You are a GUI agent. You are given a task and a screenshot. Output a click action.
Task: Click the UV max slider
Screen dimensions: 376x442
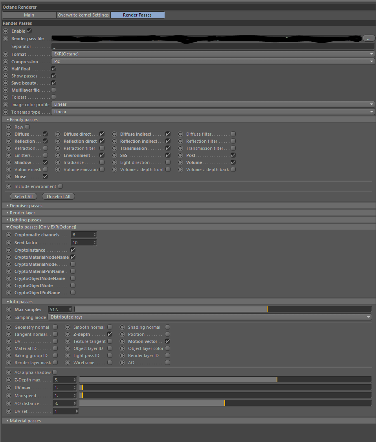[x=225, y=388]
